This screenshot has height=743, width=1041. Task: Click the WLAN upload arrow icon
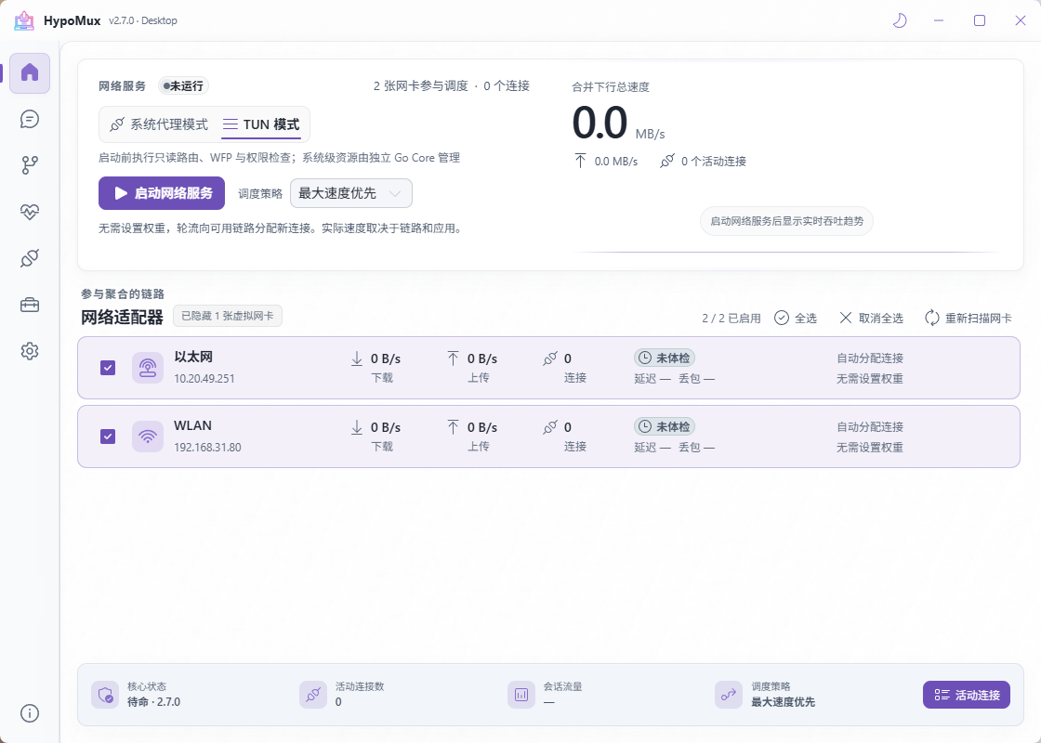tap(453, 427)
